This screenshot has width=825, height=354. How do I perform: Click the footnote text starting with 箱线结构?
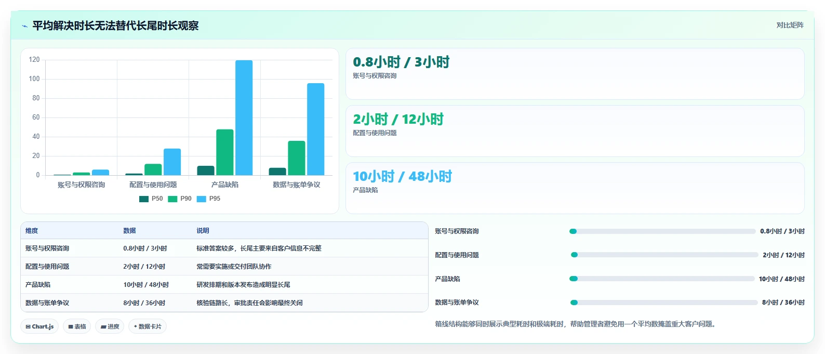pos(577,324)
